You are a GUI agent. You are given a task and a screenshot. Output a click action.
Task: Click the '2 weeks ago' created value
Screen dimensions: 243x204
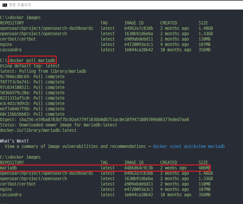click(x=173, y=168)
